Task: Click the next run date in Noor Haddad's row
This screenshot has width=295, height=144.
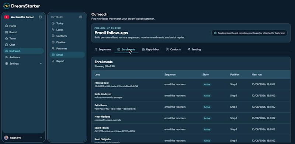Action: [264, 119]
